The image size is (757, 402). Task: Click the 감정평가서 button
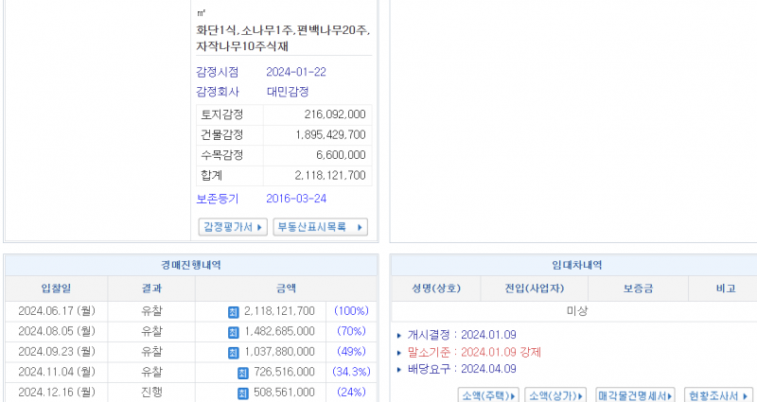tap(232, 227)
